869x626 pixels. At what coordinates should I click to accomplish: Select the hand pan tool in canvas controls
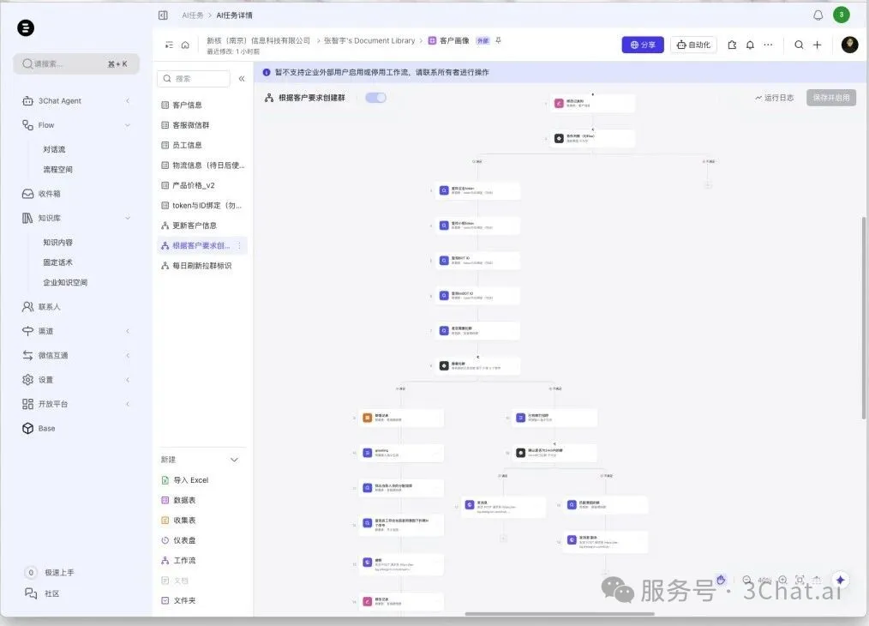pyautogui.click(x=722, y=581)
